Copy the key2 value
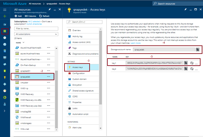Screen dimensions: 203x137 186,69
